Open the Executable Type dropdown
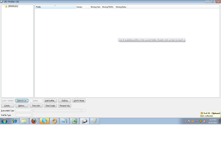Image resolution: width=221 pixels, height=167 pixels. [x=24, y=111]
